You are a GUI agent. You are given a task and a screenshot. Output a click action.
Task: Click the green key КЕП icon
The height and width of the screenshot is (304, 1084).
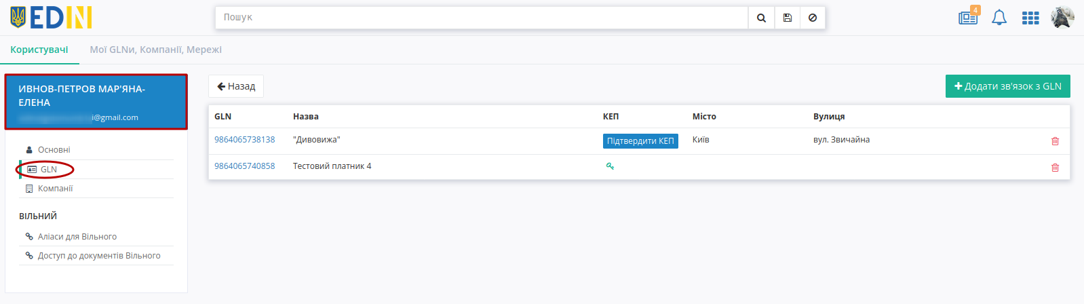pos(610,166)
